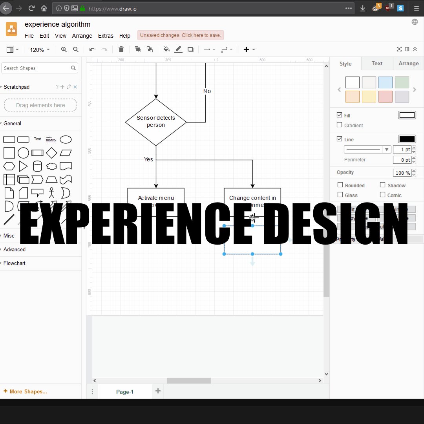Open Firefox hamburger menu
Viewport: 424px width, 424px height.
click(x=417, y=8)
